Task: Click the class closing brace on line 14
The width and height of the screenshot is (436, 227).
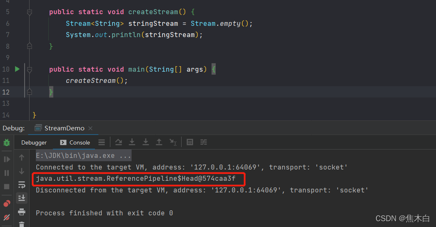Action: coord(34,115)
